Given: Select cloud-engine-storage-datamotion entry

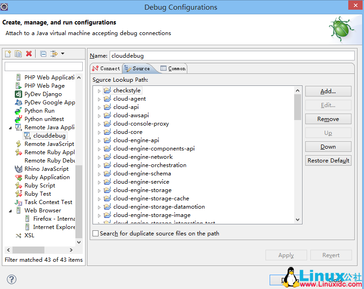Looking at the screenshot, I should coord(159,207).
